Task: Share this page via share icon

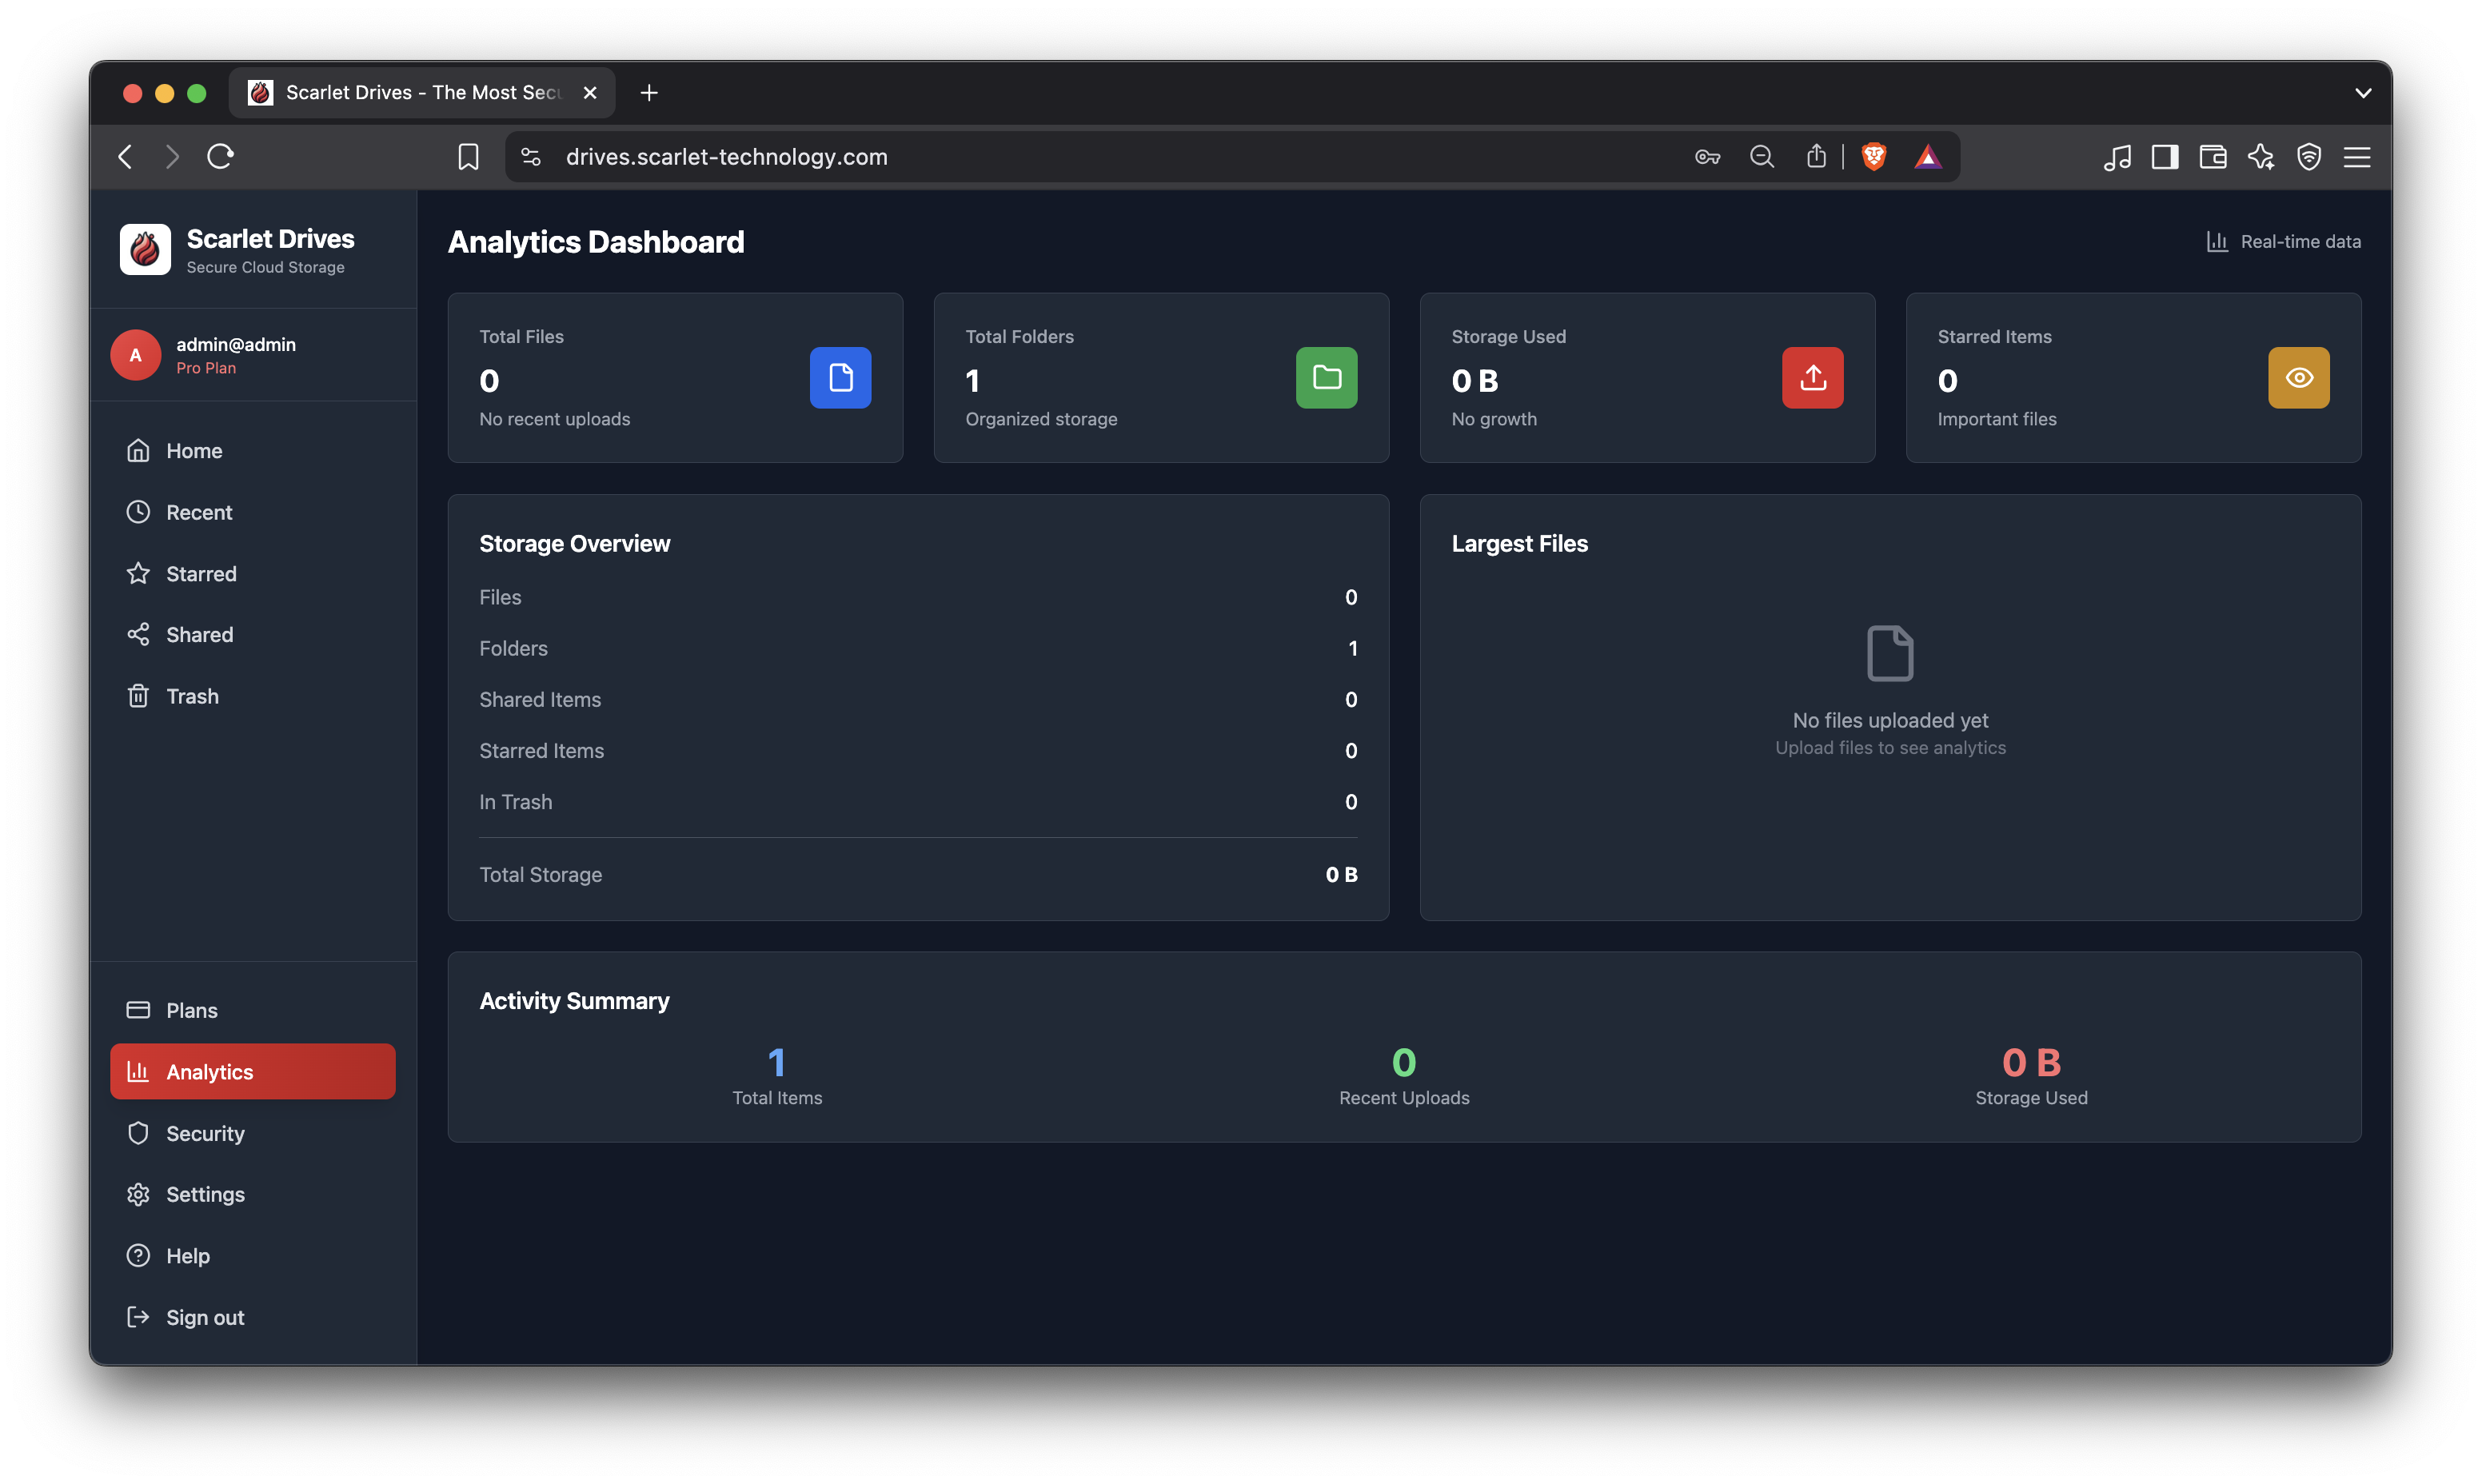Action: pos(1816,156)
